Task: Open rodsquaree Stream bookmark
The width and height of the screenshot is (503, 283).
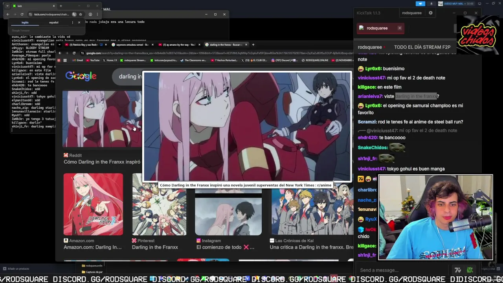Action: click(x=133, y=61)
